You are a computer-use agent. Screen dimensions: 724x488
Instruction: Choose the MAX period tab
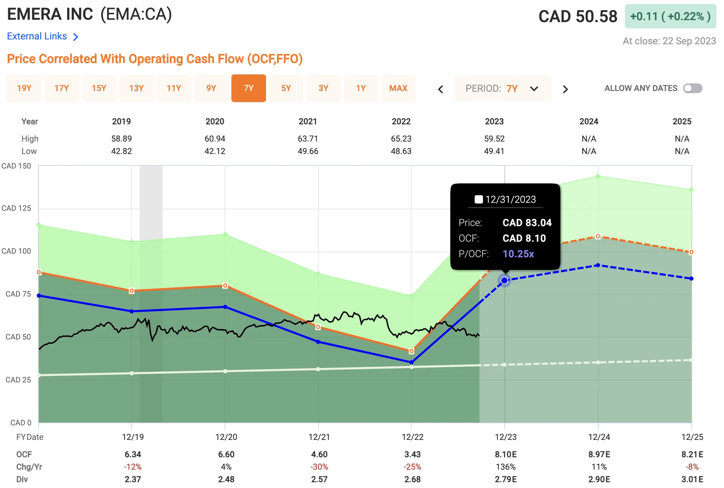pyautogui.click(x=398, y=88)
